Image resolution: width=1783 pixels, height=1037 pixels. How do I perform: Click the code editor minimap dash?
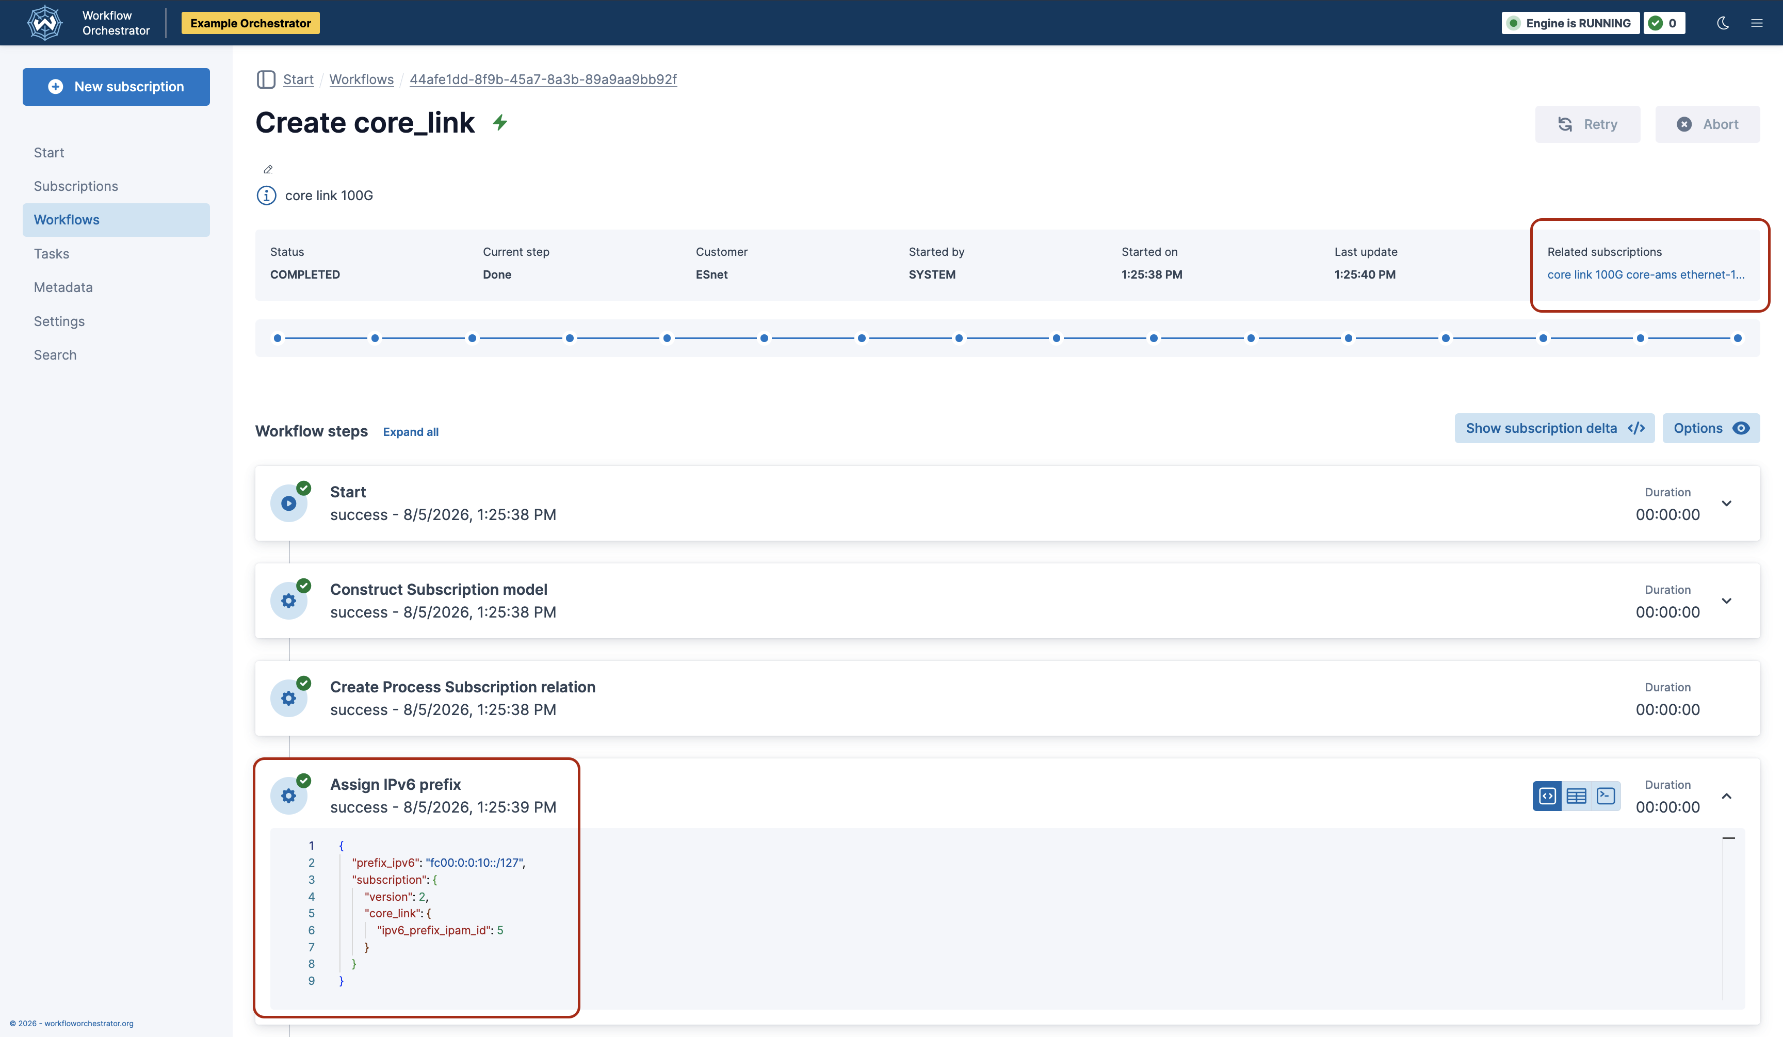coord(1728,838)
